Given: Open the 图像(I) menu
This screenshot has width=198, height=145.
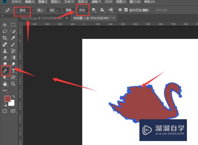Looking at the screenshot, I should point(43,2).
